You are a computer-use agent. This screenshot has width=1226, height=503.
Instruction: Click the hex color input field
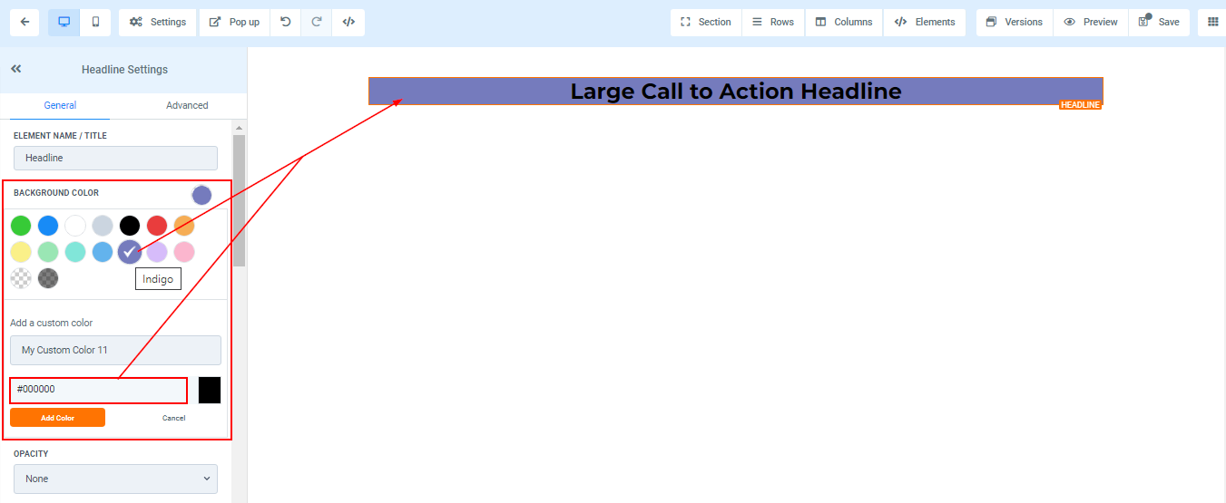click(x=98, y=390)
